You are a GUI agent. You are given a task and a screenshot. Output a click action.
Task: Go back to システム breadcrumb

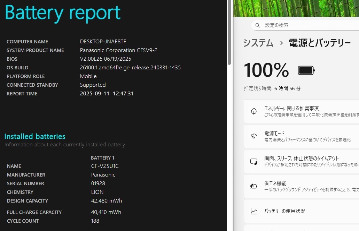tap(258, 43)
